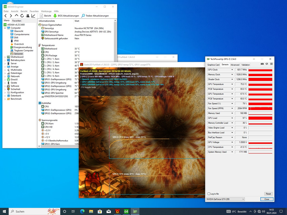
Task: Open the GPU Voltage sensor dropdown
Action: pos(232,142)
